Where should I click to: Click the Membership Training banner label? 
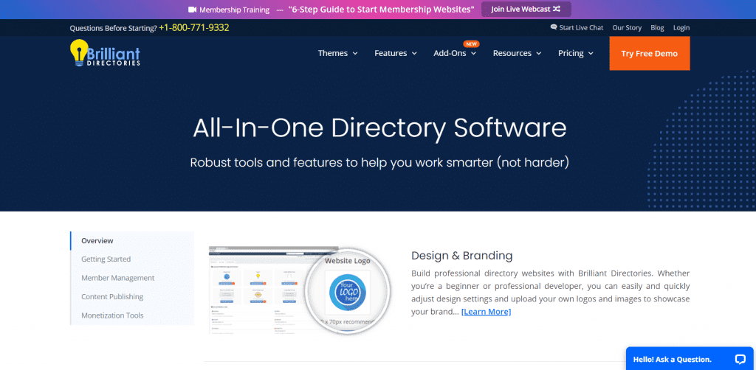pyautogui.click(x=236, y=10)
